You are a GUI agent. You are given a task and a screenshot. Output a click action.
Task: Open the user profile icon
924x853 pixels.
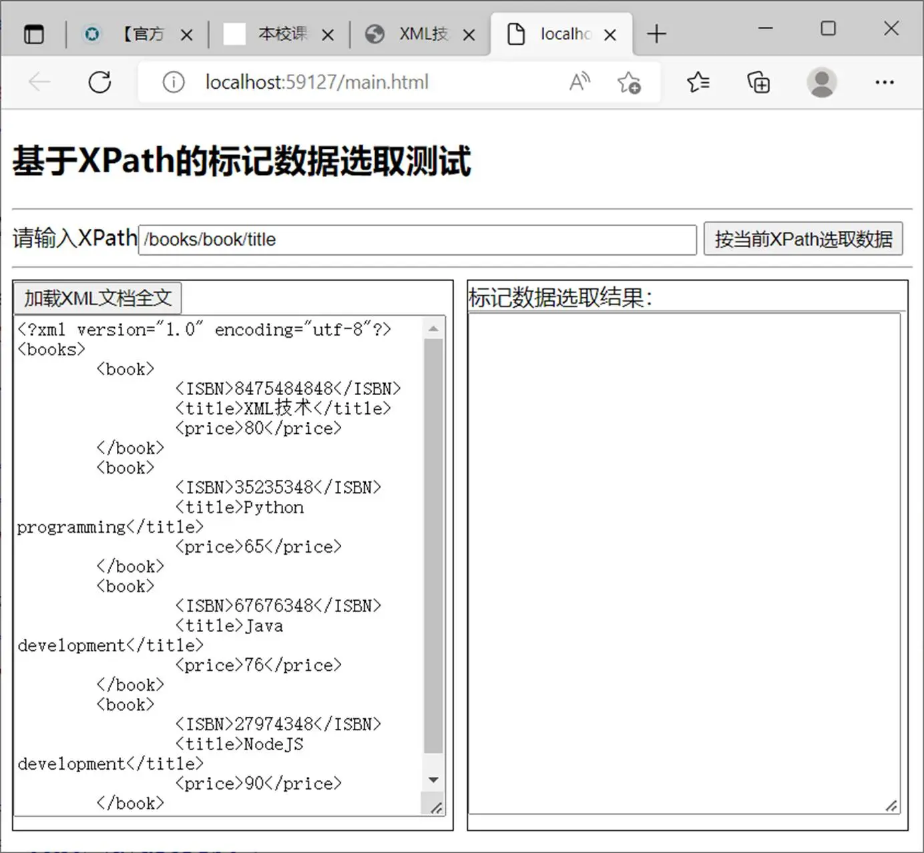click(x=822, y=82)
